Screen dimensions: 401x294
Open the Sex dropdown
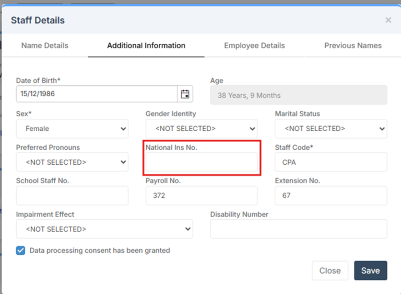(x=72, y=129)
